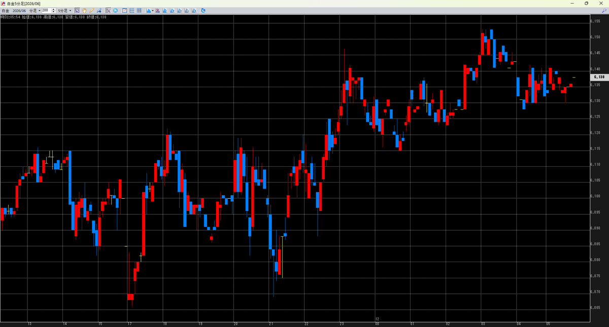Screen dimensions: 609x327
Task: Click the 6,070 price axis label
Action: tap(596, 292)
